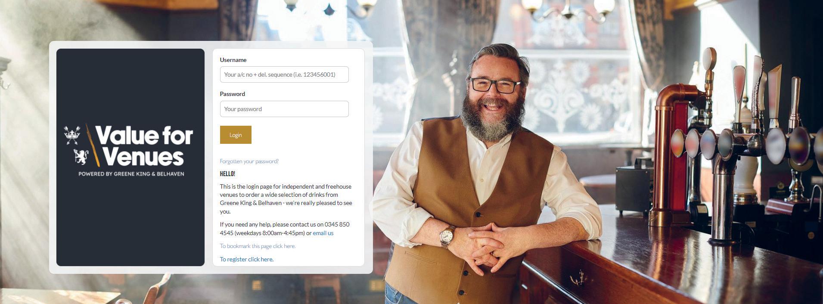Click the Password field label
Viewport: 823px width, 304px height.
click(232, 94)
